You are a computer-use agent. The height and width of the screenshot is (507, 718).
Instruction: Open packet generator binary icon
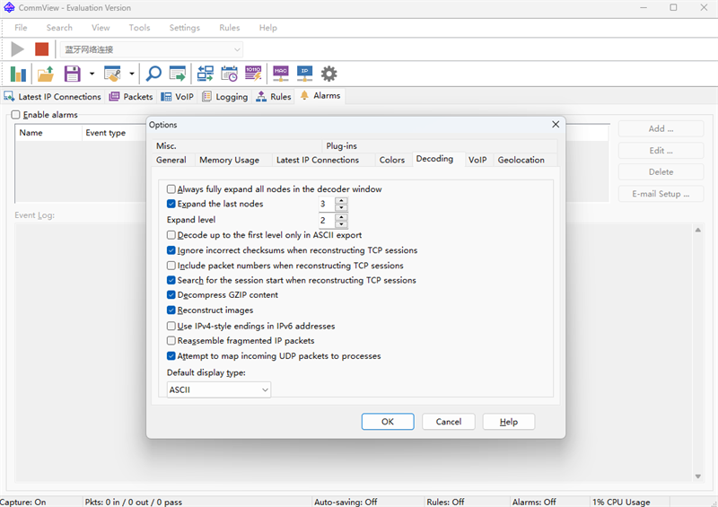point(253,74)
